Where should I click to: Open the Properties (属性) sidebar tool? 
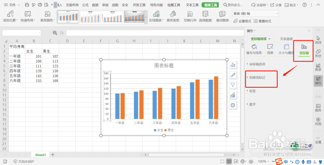318,81
